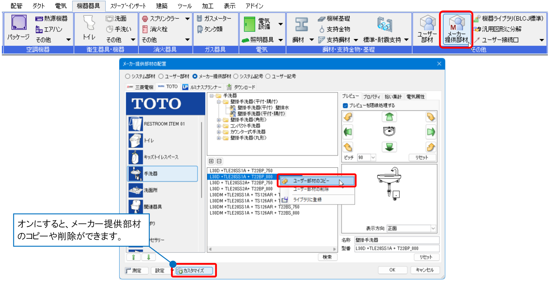Click the 検索 button
Screen dimensions: 554x287
tap(327, 257)
